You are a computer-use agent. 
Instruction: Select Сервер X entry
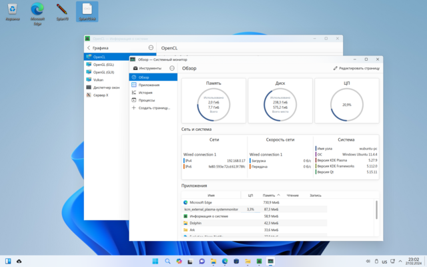tap(101, 95)
